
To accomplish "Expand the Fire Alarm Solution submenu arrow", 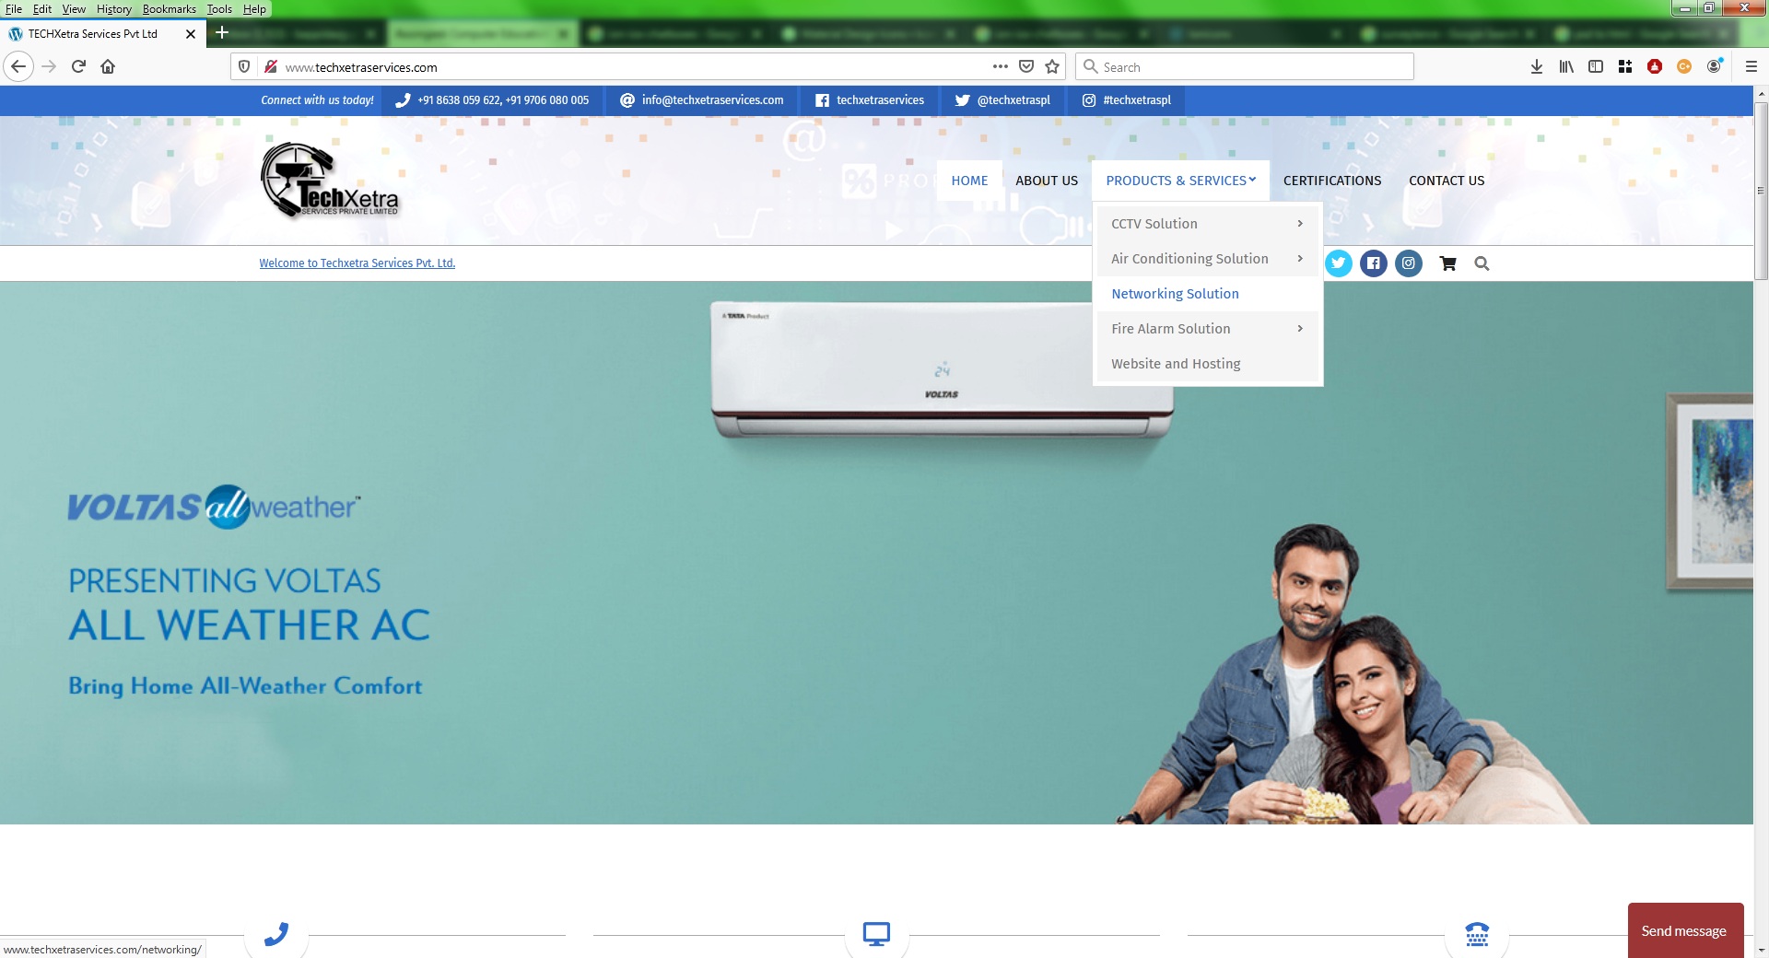I will coord(1300,329).
